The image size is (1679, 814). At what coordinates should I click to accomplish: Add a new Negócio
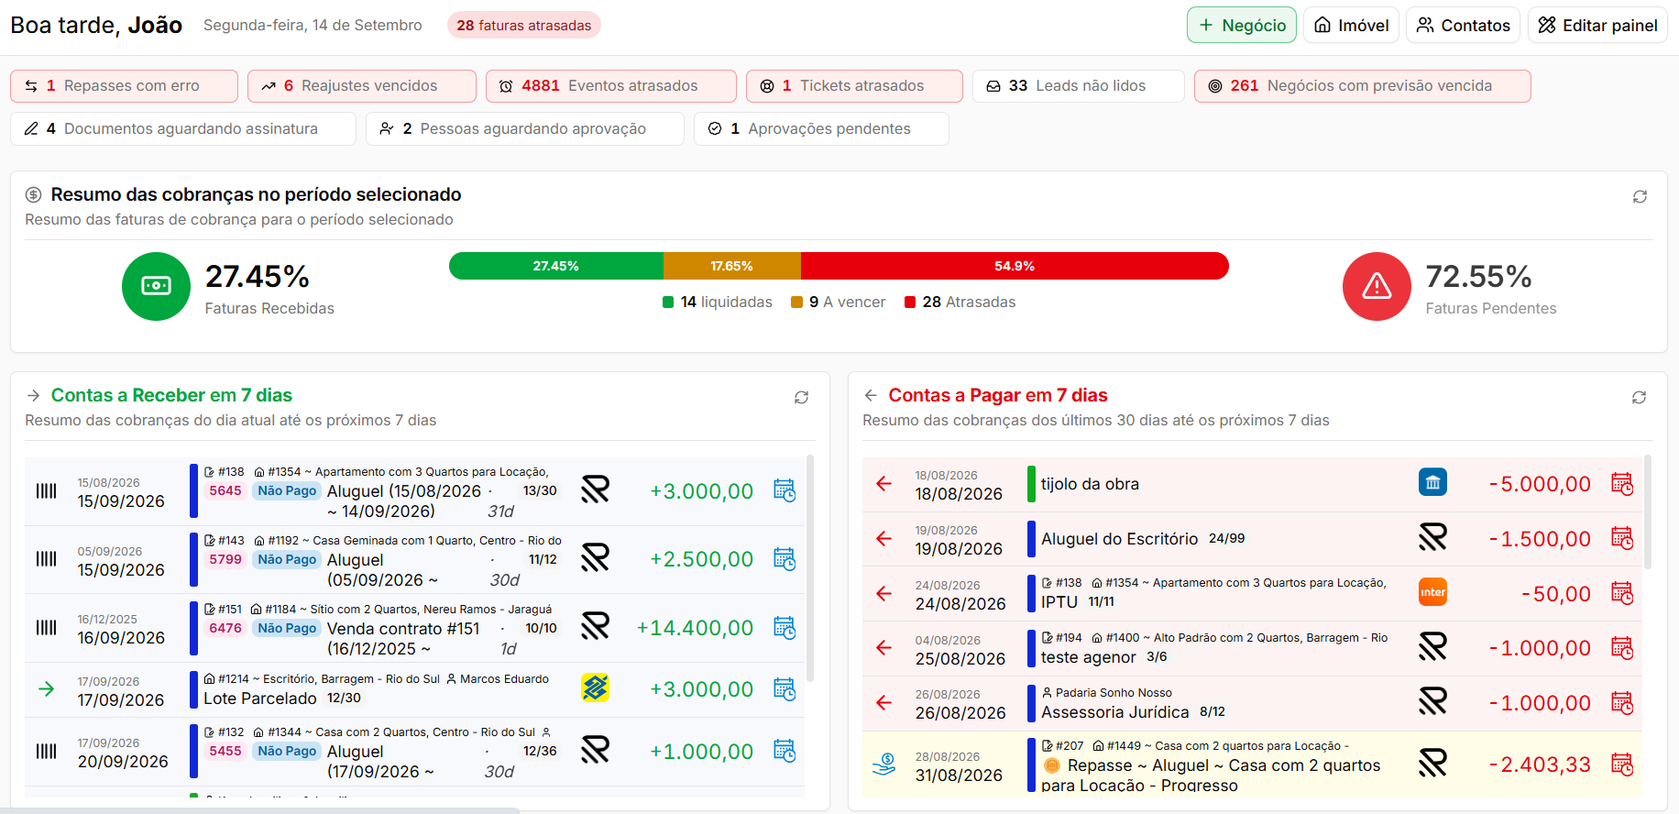1242,26
